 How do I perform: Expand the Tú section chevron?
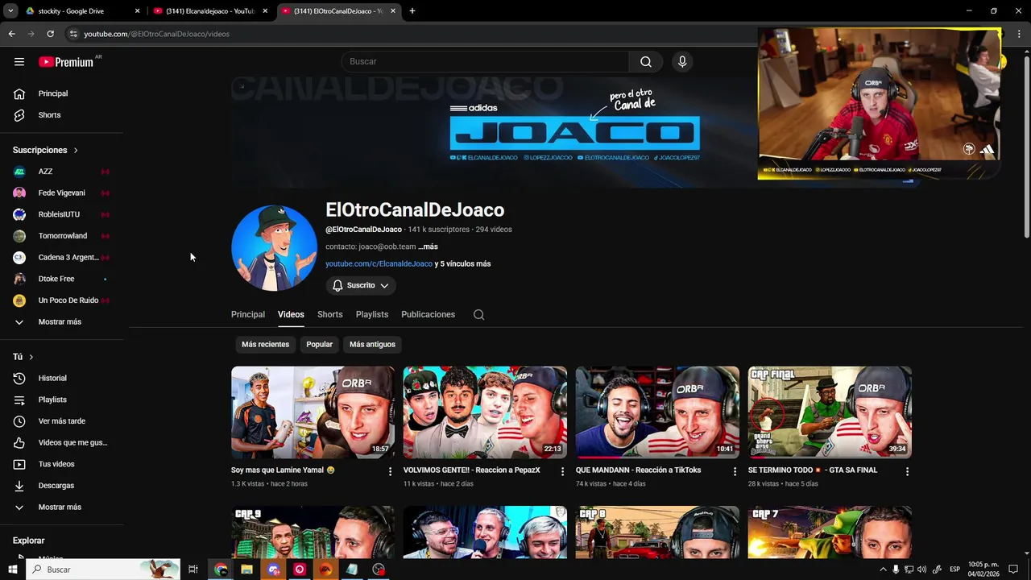[31, 357]
